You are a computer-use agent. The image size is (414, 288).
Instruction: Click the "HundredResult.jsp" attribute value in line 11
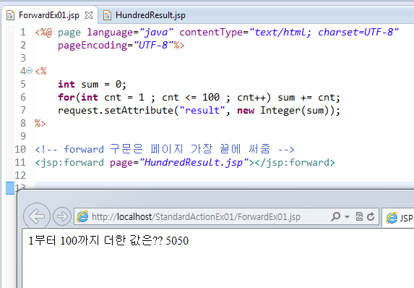pyautogui.click(x=194, y=162)
